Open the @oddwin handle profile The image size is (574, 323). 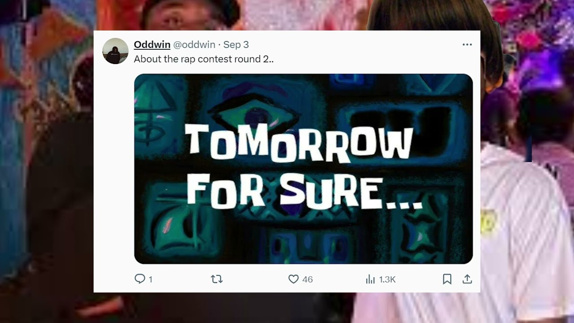[194, 44]
